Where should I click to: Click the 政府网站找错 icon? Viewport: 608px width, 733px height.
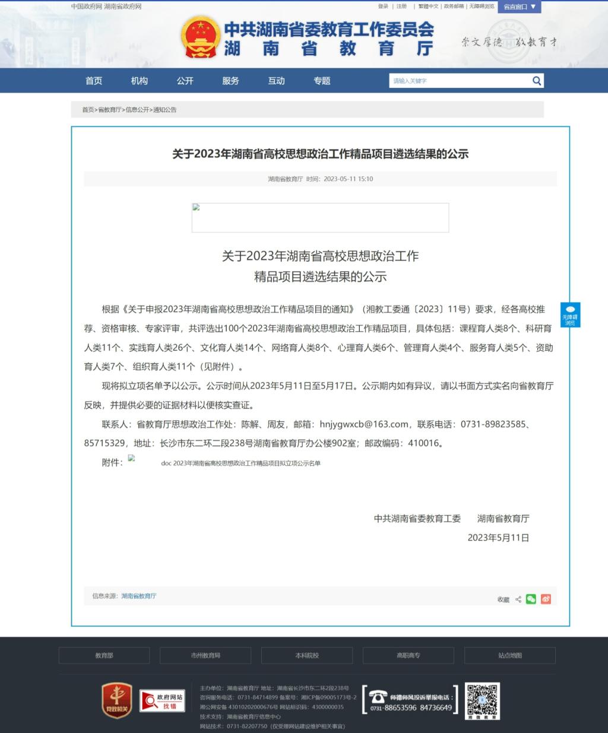pos(162,701)
